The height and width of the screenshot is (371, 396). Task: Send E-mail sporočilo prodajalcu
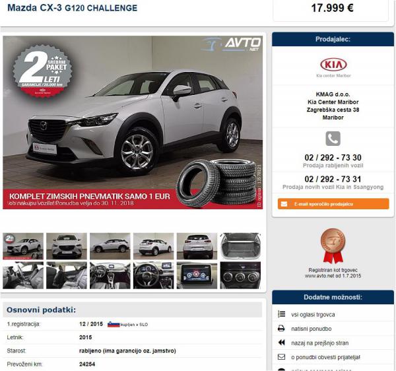coord(333,204)
